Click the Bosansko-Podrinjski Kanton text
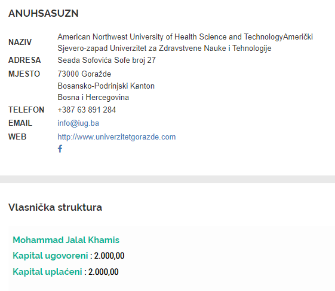335x291 pixels. pos(106,86)
